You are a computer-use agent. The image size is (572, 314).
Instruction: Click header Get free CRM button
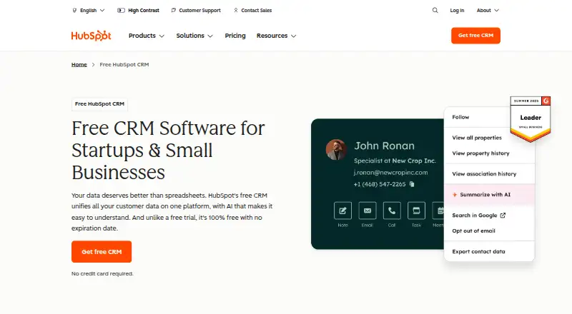(x=475, y=36)
